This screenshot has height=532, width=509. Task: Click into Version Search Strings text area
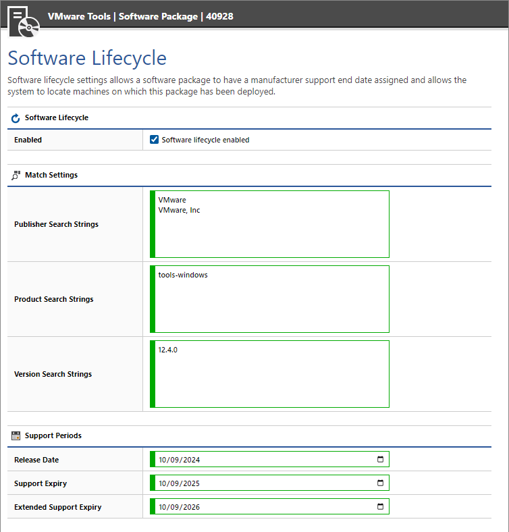pyautogui.click(x=269, y=374)
